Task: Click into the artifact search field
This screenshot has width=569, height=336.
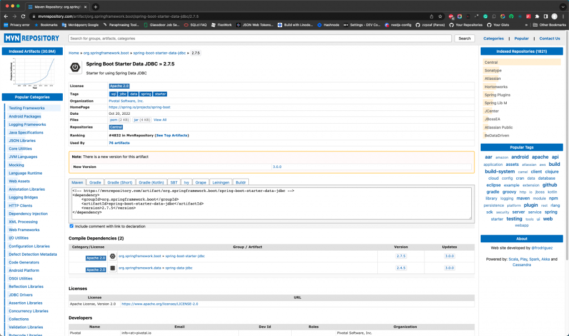Action: [x=260, y=38]
